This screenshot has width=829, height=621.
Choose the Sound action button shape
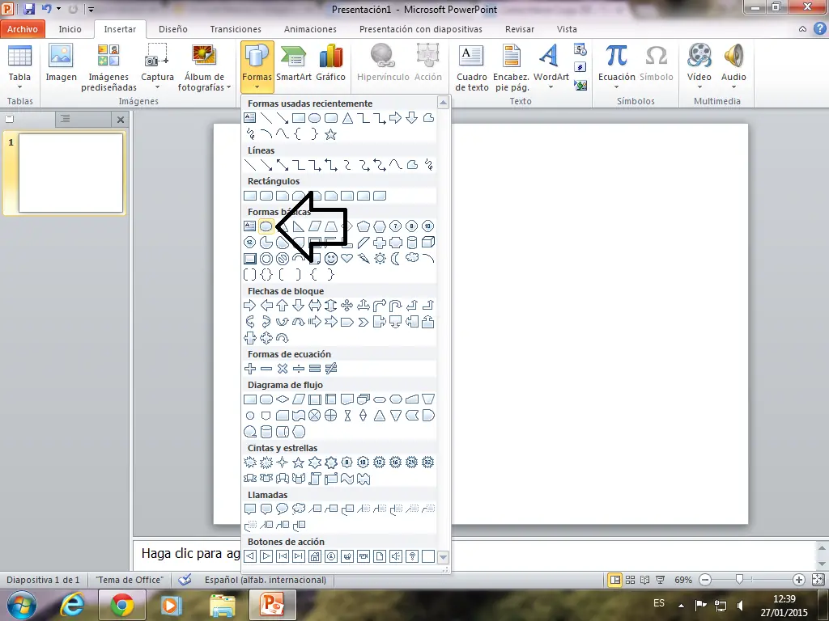click(x=395, y=556)
